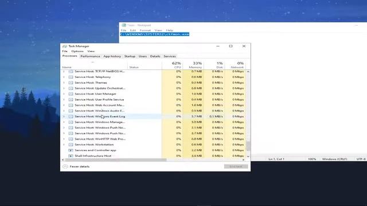The image size is (367, 206).
Task: Select Service Host: Windows Manage... row name
Action: click(100, 122)
